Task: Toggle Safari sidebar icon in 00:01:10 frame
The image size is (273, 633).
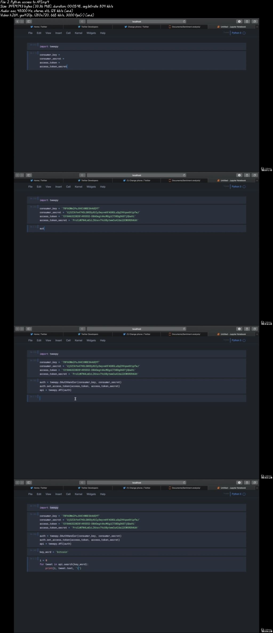Action: [x=29, y=21]
